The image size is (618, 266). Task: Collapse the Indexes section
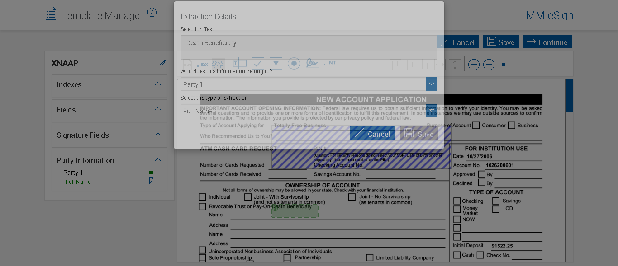coord(157,84)
